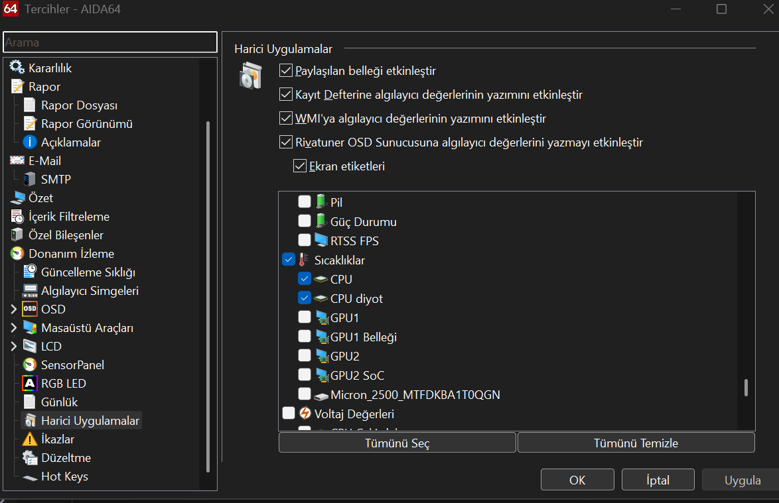This screenshot has width=779, height=503.
Task: Click the Özel Bileşenler icon
Action: tap(17, 235)
